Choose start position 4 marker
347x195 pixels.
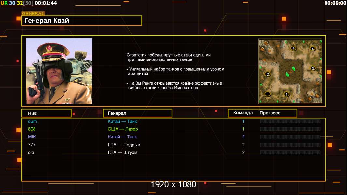(x=312, y=49)
